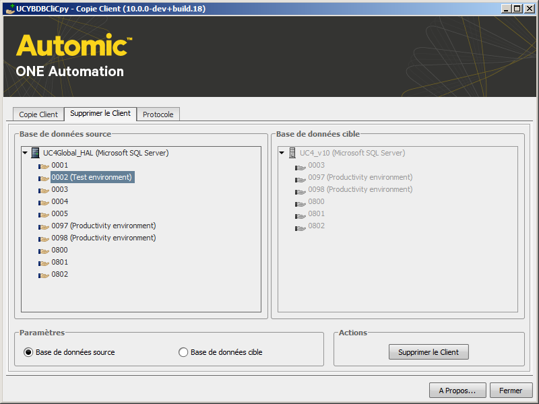
Task: Select target client 0800 label
Action: [x=316, y=201]
